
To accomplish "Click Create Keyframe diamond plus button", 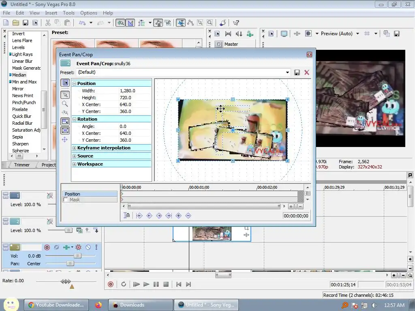I will click(178, 216).
